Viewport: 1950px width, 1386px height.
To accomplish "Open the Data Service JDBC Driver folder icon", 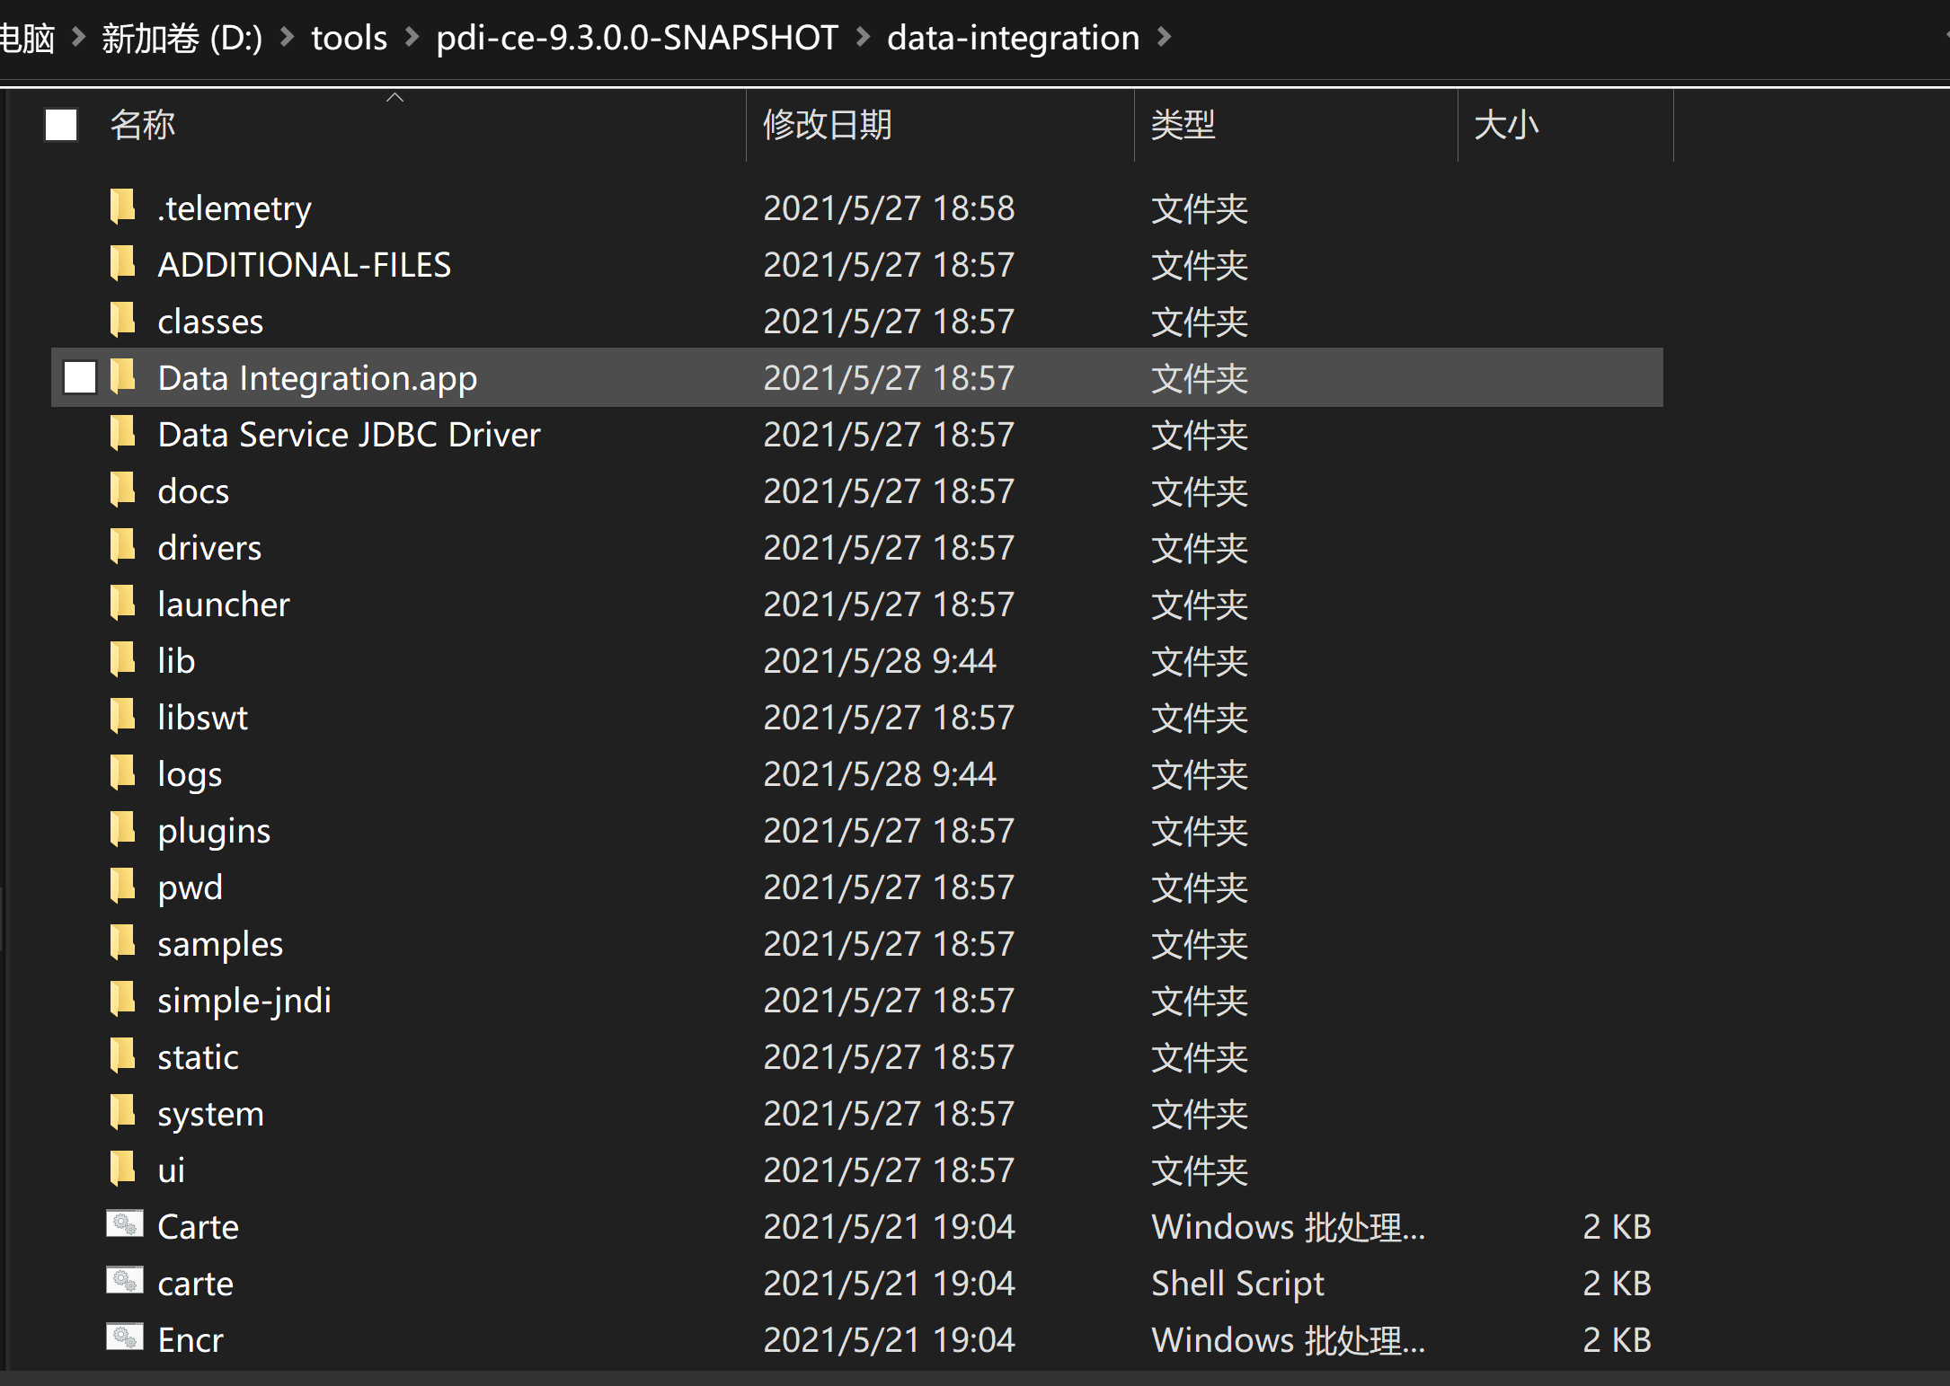I will click(x=123, y=434).
